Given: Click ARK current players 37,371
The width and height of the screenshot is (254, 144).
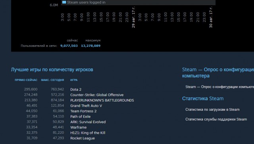Looking at the screenshot, I should coord(32,122).
